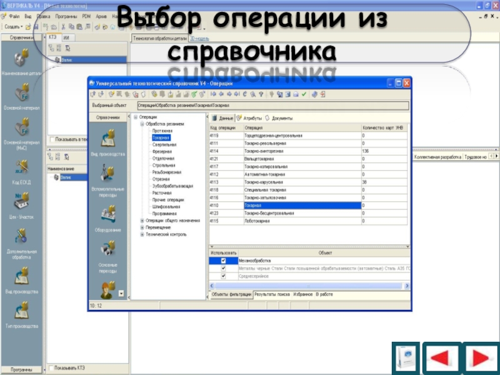Collapse the Операции root tree node
Viewport: 500px width, 375px height.
(136, 117)
